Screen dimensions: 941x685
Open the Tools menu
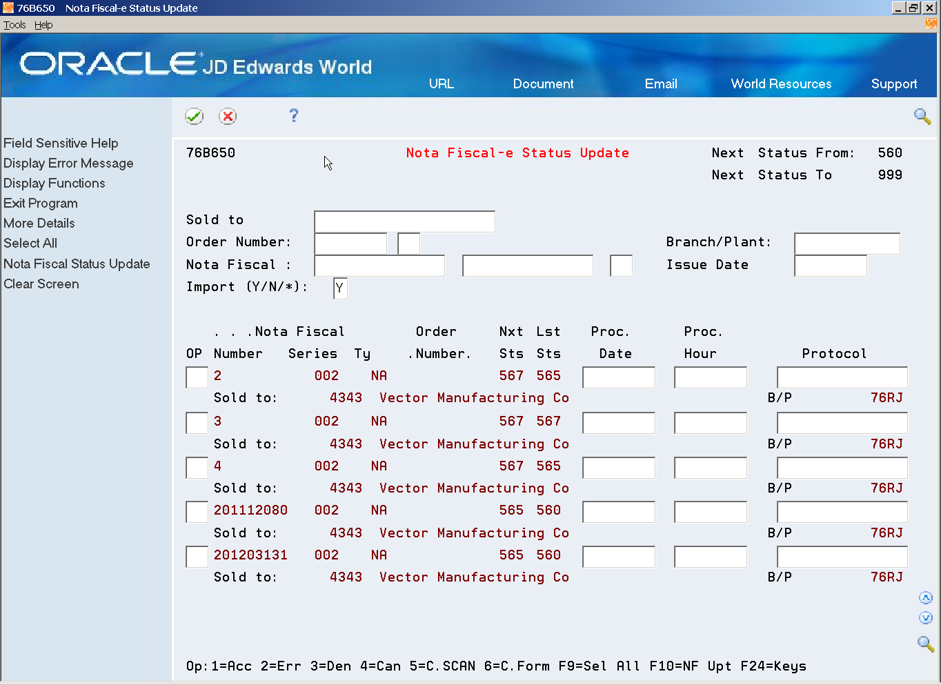(x=14, y=25)
